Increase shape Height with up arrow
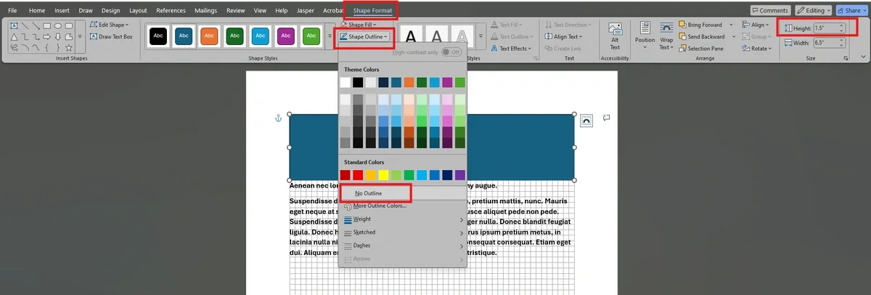Screen dimensions: 871x295 [841, 25]
